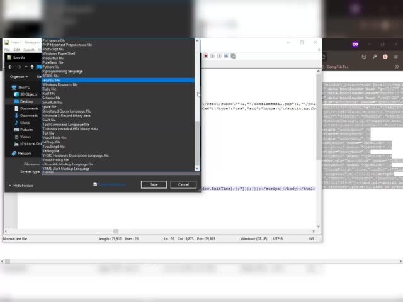Viewport: 403px width, 302px height.
Task: Open Firefox account avatar icon
Action: pyautogui.click(x=385, y=57)
